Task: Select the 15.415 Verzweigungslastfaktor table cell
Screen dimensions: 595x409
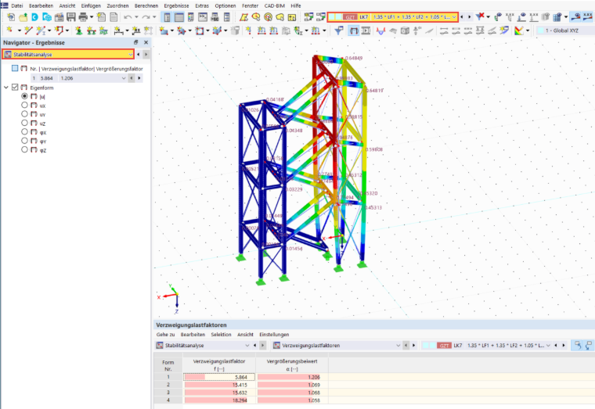Action: (219, 385)
